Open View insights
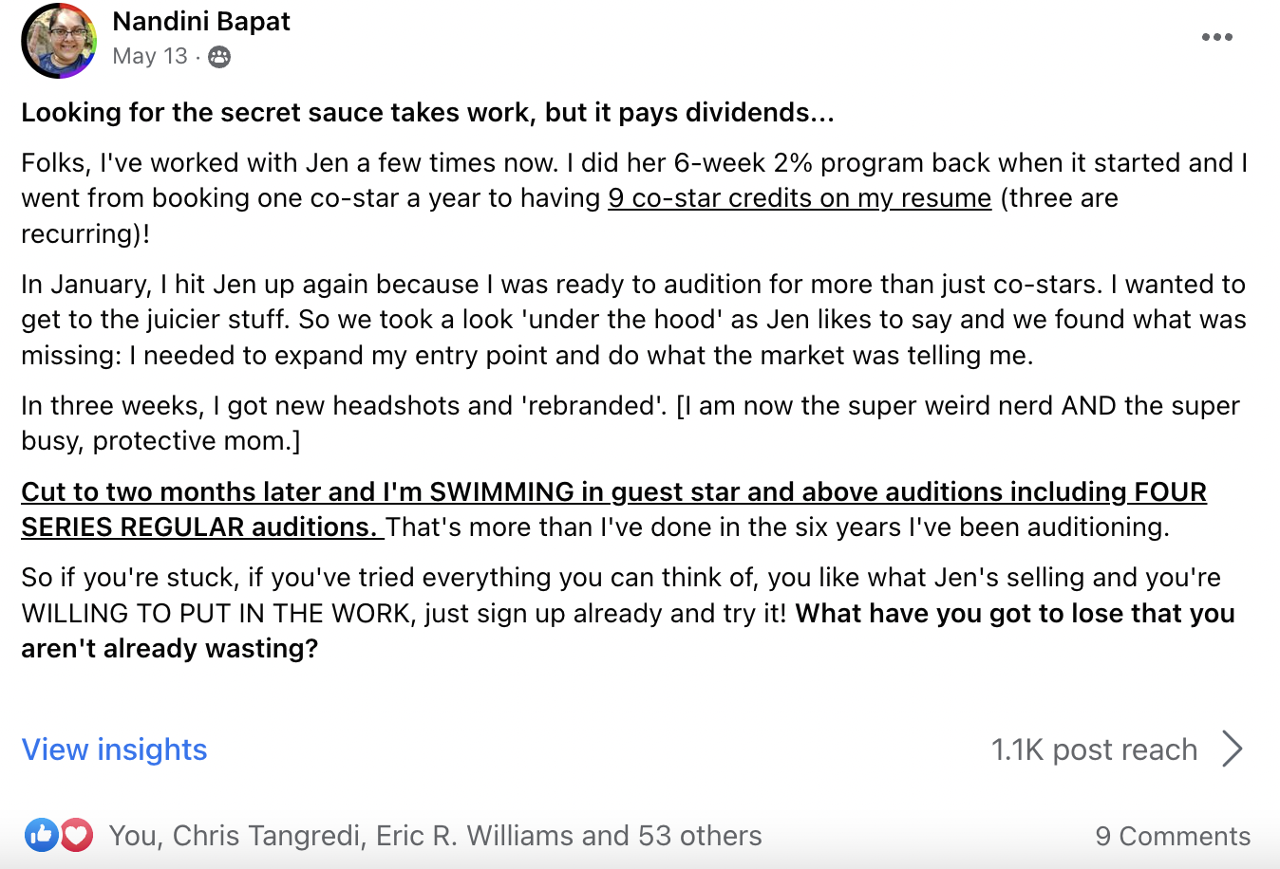1280x869 pixels. tap(114, 749)
